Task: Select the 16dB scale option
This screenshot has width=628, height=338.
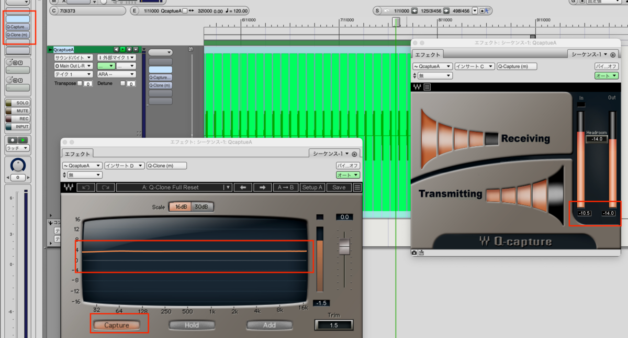Action: pyautogui.click(x=181, y=207)
